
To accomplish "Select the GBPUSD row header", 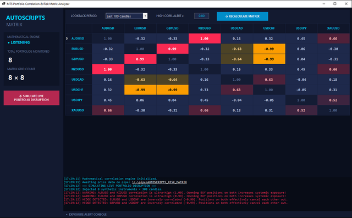I will [79, 59].
